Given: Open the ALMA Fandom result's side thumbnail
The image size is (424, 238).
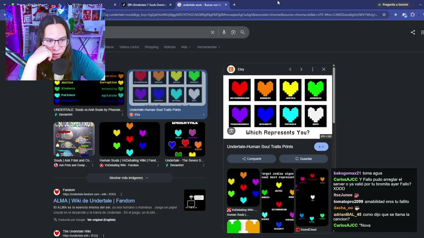Looking at the screenshot, I should (x=195, y=200).
